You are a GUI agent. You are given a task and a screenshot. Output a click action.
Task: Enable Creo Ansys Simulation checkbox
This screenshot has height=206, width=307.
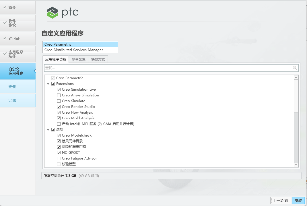59,95
